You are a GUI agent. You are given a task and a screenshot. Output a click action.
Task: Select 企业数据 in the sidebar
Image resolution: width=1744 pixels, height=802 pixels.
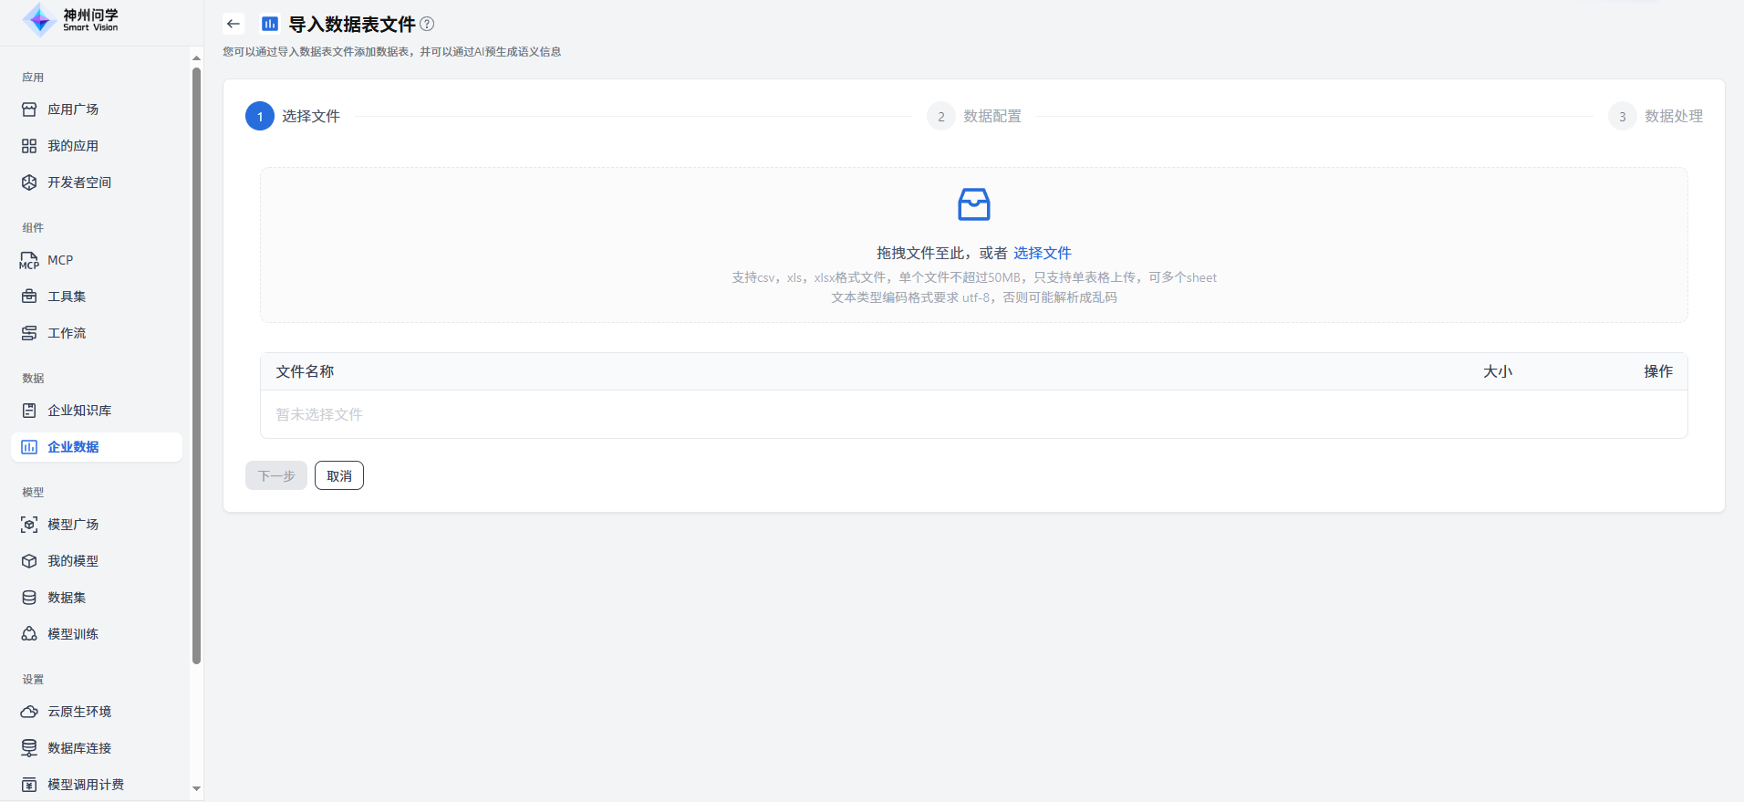click(73, 447)
